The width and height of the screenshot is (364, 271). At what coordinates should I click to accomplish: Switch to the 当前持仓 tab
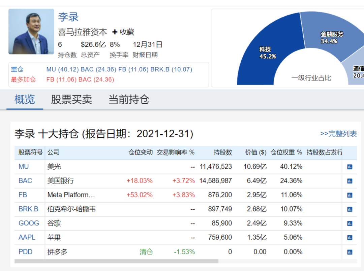tap(129, 99)
